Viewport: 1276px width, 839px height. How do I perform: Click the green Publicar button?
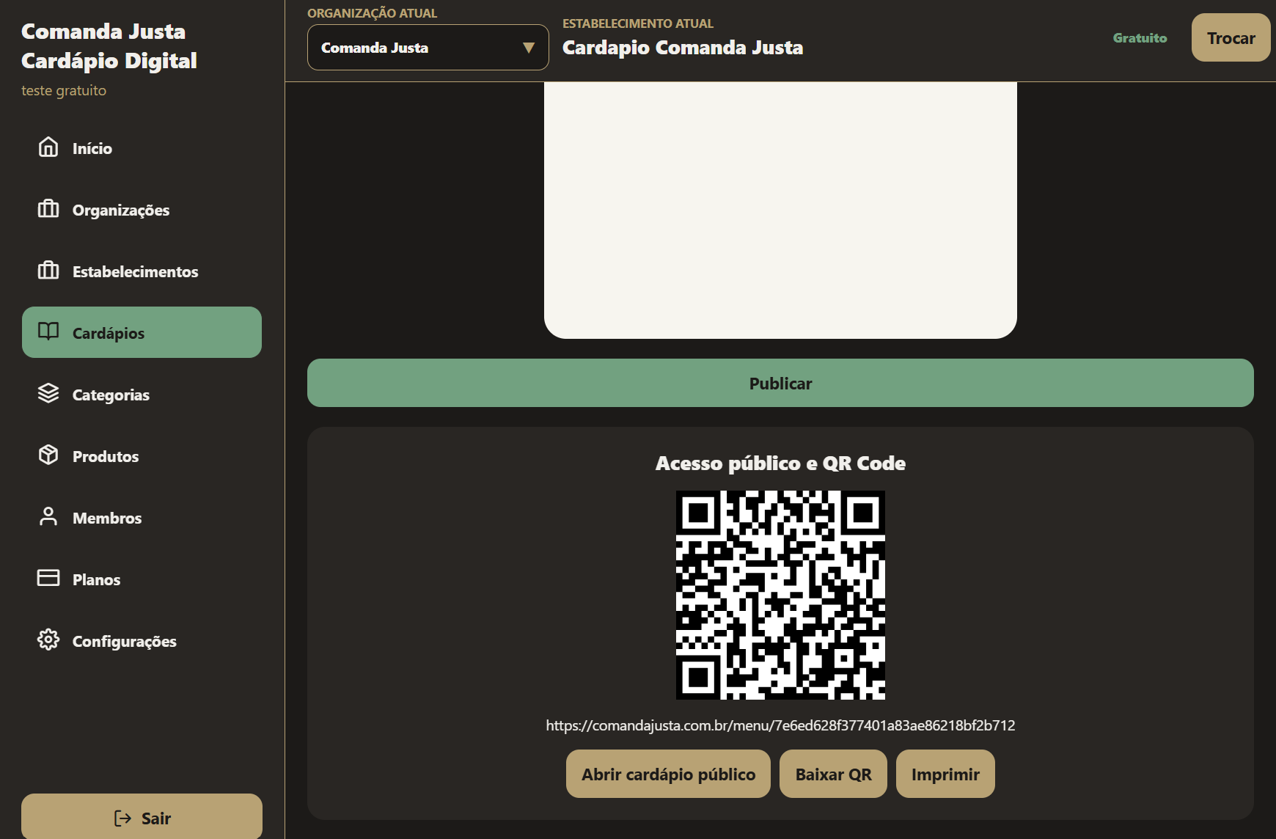(780, 383)
